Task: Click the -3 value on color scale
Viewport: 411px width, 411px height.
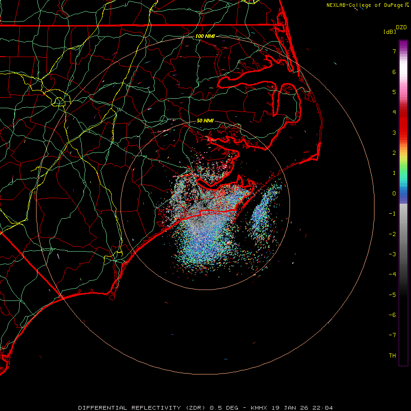Action: (x=392, y=254)
